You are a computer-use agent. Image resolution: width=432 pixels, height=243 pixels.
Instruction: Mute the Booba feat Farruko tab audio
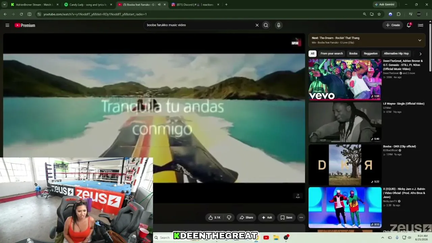159,5
